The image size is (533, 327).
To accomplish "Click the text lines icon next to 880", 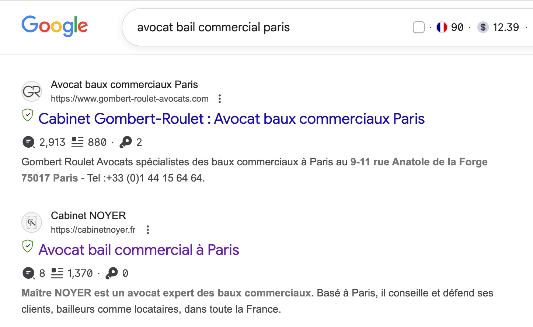I will (77, 142).
